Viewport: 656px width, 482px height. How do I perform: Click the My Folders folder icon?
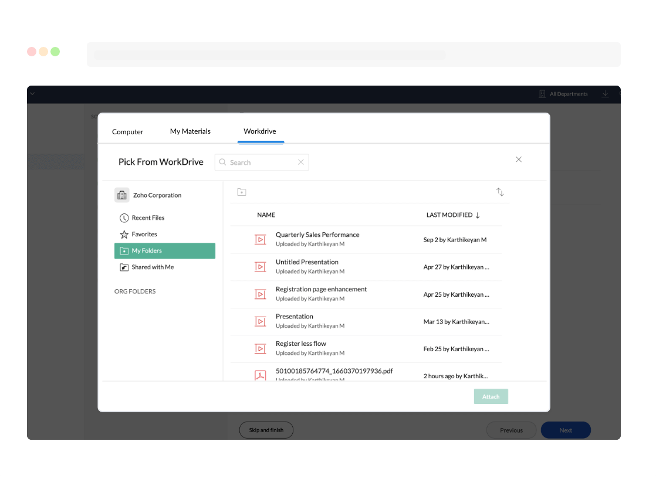coord(124,251)
